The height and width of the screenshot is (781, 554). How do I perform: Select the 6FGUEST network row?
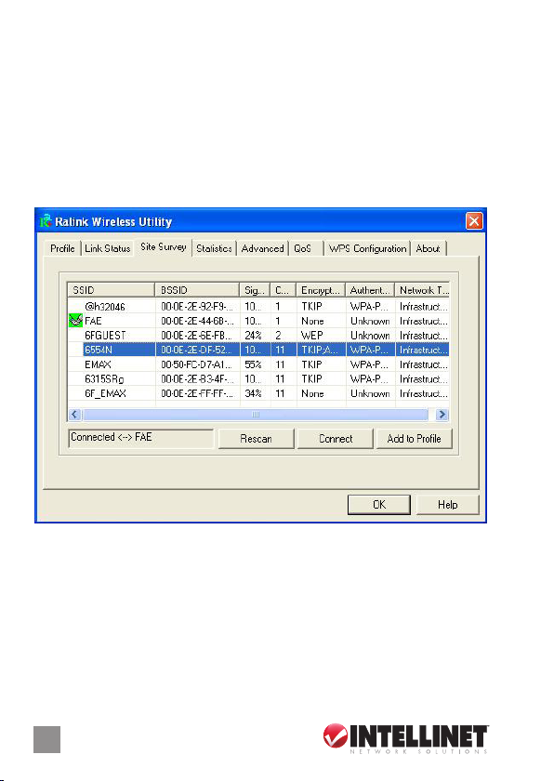click(x=258, y=336)
